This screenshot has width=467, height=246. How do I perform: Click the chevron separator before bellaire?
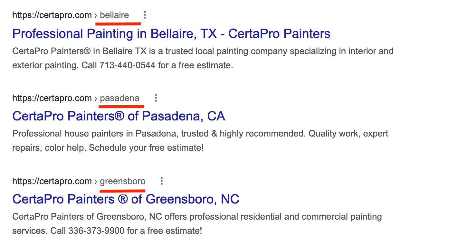click(x=96, y=15)
